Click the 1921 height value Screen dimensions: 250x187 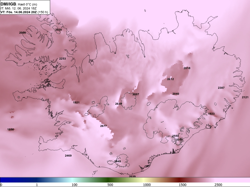tap(76, 102)
